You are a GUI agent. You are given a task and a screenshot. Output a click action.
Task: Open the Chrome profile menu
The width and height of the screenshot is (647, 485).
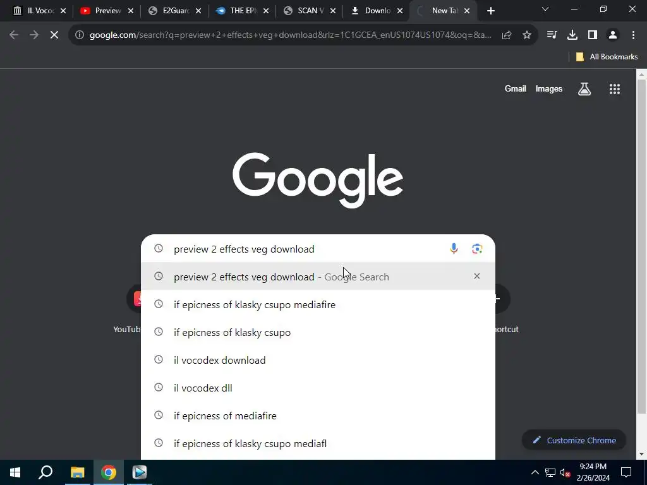(x=613, y=35)
